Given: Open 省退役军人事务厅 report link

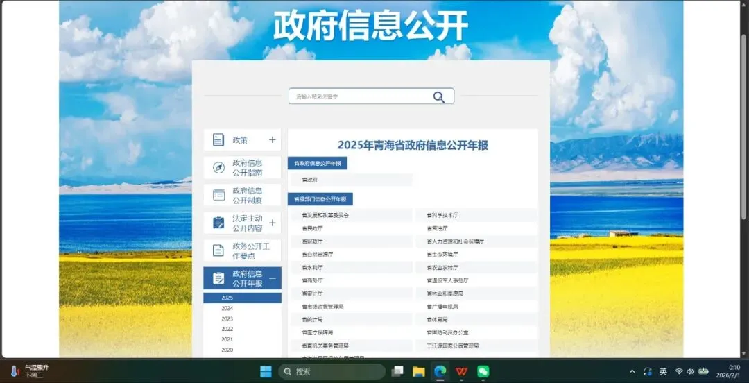Looking at the screenshot, I should [447, 280].
